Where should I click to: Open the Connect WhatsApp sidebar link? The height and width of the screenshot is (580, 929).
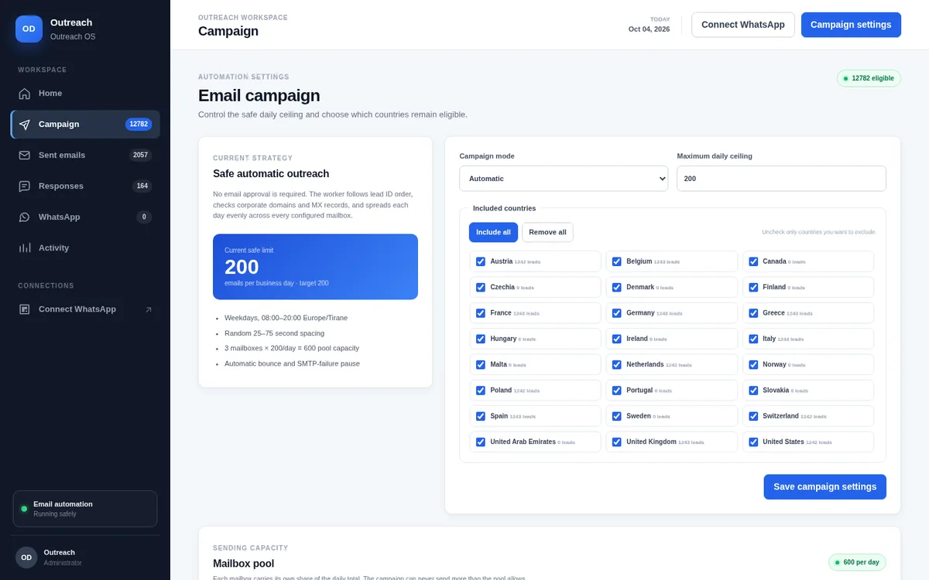(x=85, y=309)
